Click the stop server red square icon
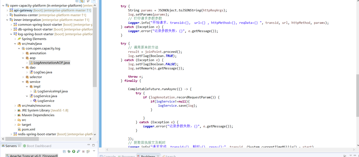 click(83, 152)
